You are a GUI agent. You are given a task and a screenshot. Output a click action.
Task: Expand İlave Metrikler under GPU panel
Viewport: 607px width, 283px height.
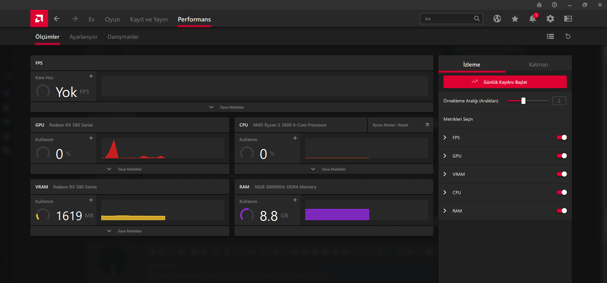(x=130, y=169)
